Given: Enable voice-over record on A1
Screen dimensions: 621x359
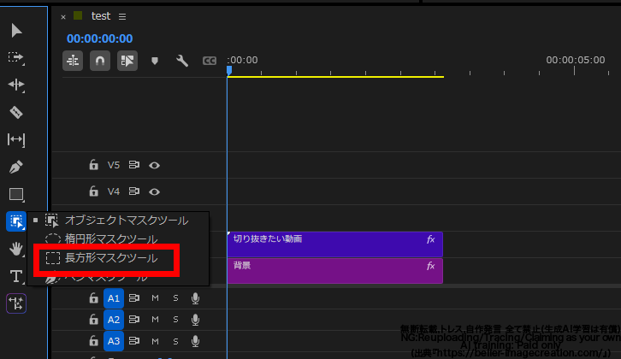Looking at the screenshot, I should click(195, 298).
